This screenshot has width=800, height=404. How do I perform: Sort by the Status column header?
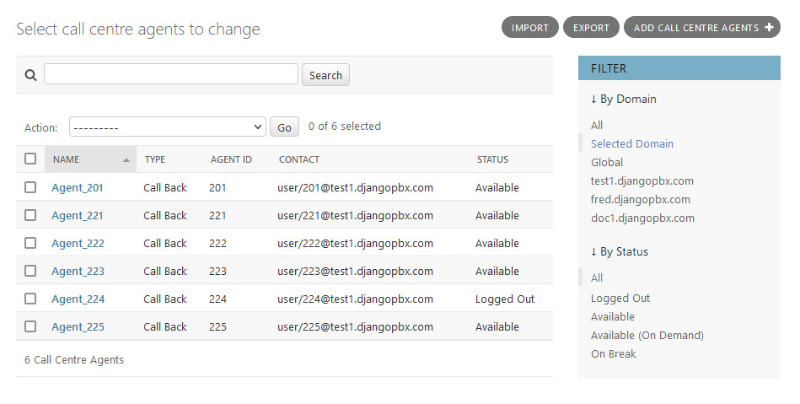[x=492, y=159]
